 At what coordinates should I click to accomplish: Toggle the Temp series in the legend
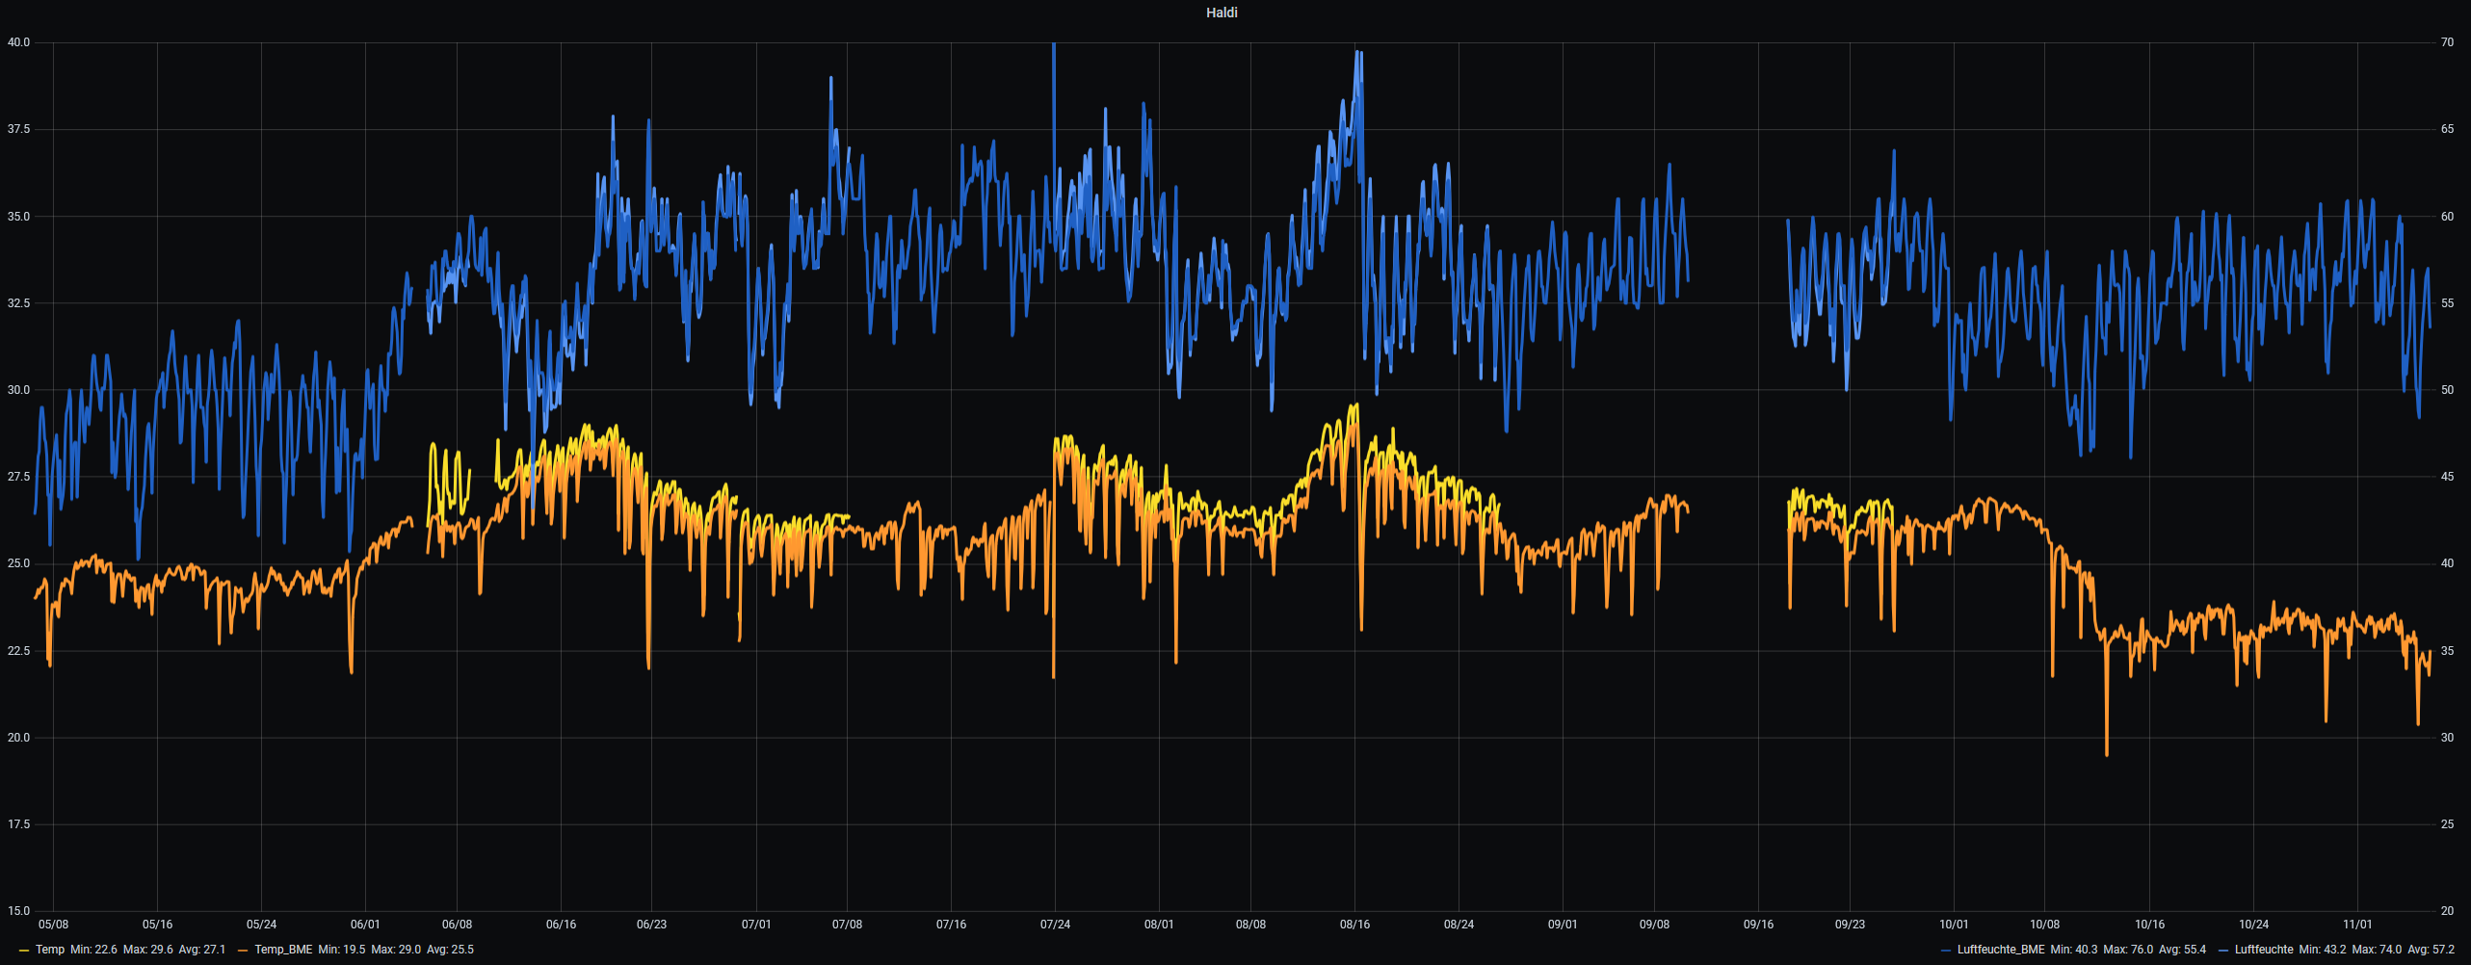[50, 950]
